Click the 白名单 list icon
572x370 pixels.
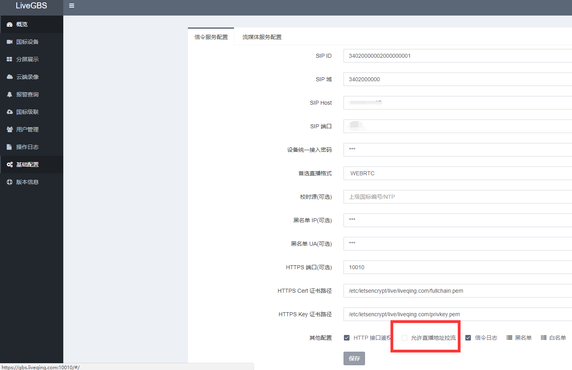coord(543,338)
